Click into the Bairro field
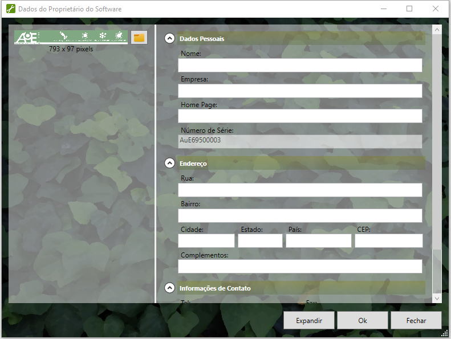451x339 pixels. pos(300,215)
